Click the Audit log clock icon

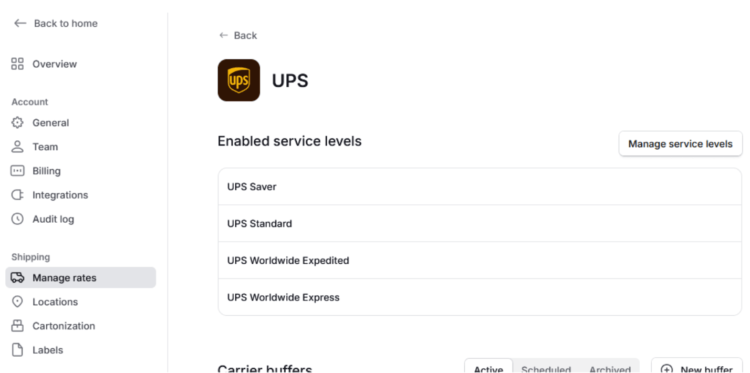click(17, 220)
